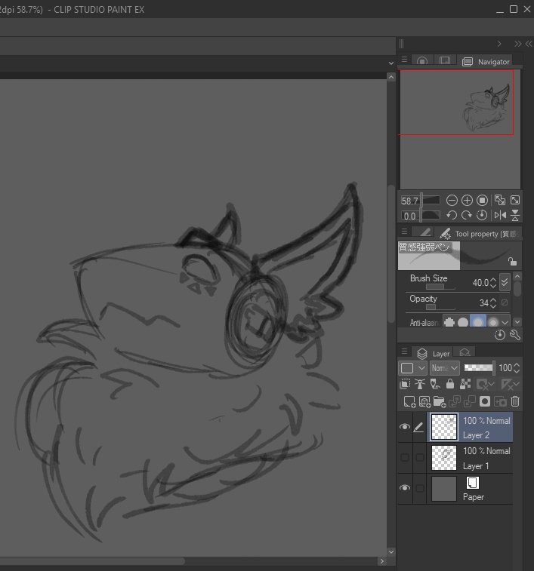Click the Create Layer Mask icon
Viewport: 534px width, 571px height.
coord(485,401)
